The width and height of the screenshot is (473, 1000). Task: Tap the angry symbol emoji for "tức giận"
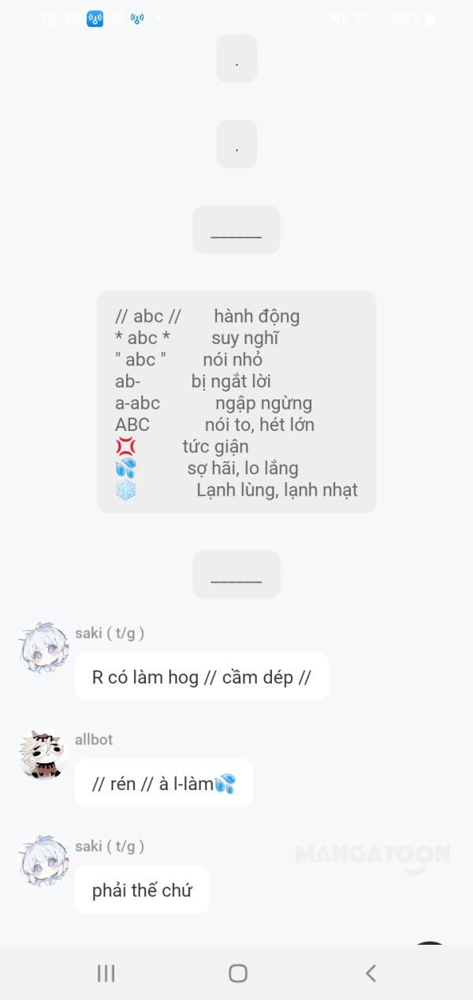coord(125,447)
